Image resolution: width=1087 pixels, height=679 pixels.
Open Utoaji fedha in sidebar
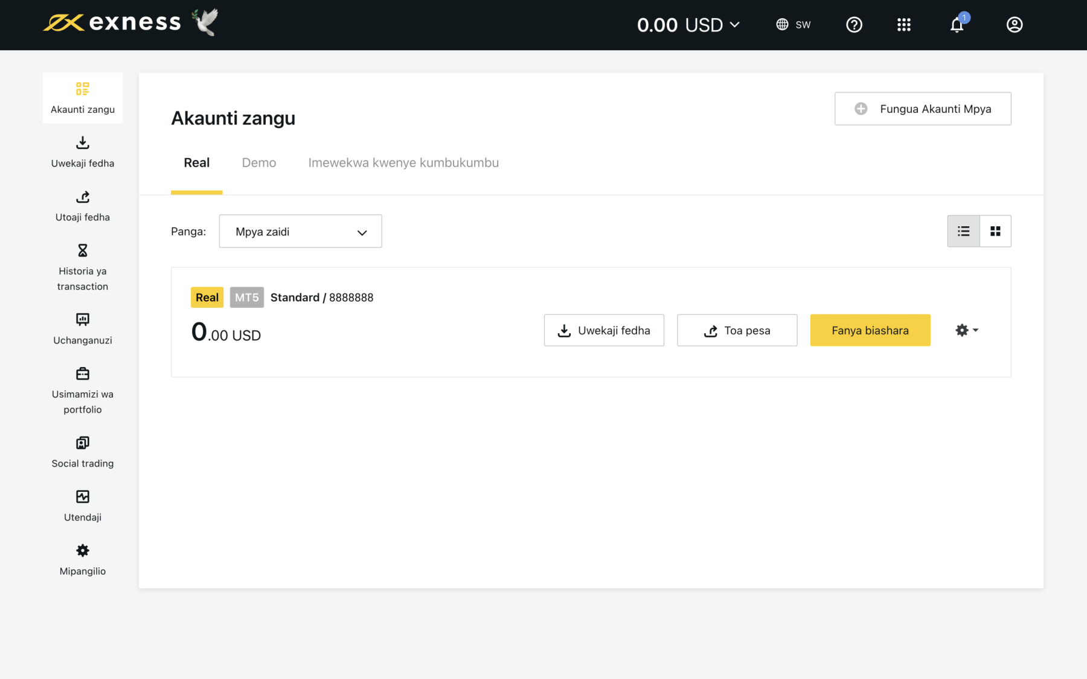(83, 206)
